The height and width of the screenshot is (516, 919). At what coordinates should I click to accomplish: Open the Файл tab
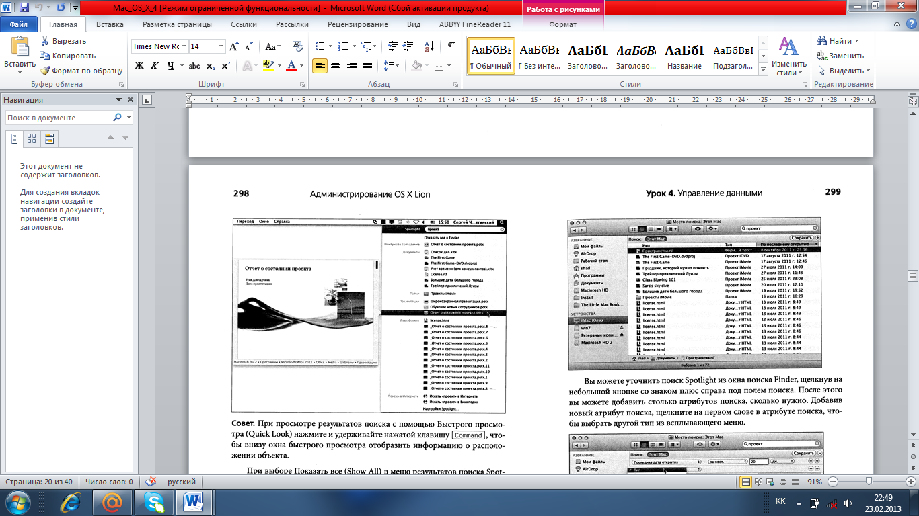click(x=19, y=24)
